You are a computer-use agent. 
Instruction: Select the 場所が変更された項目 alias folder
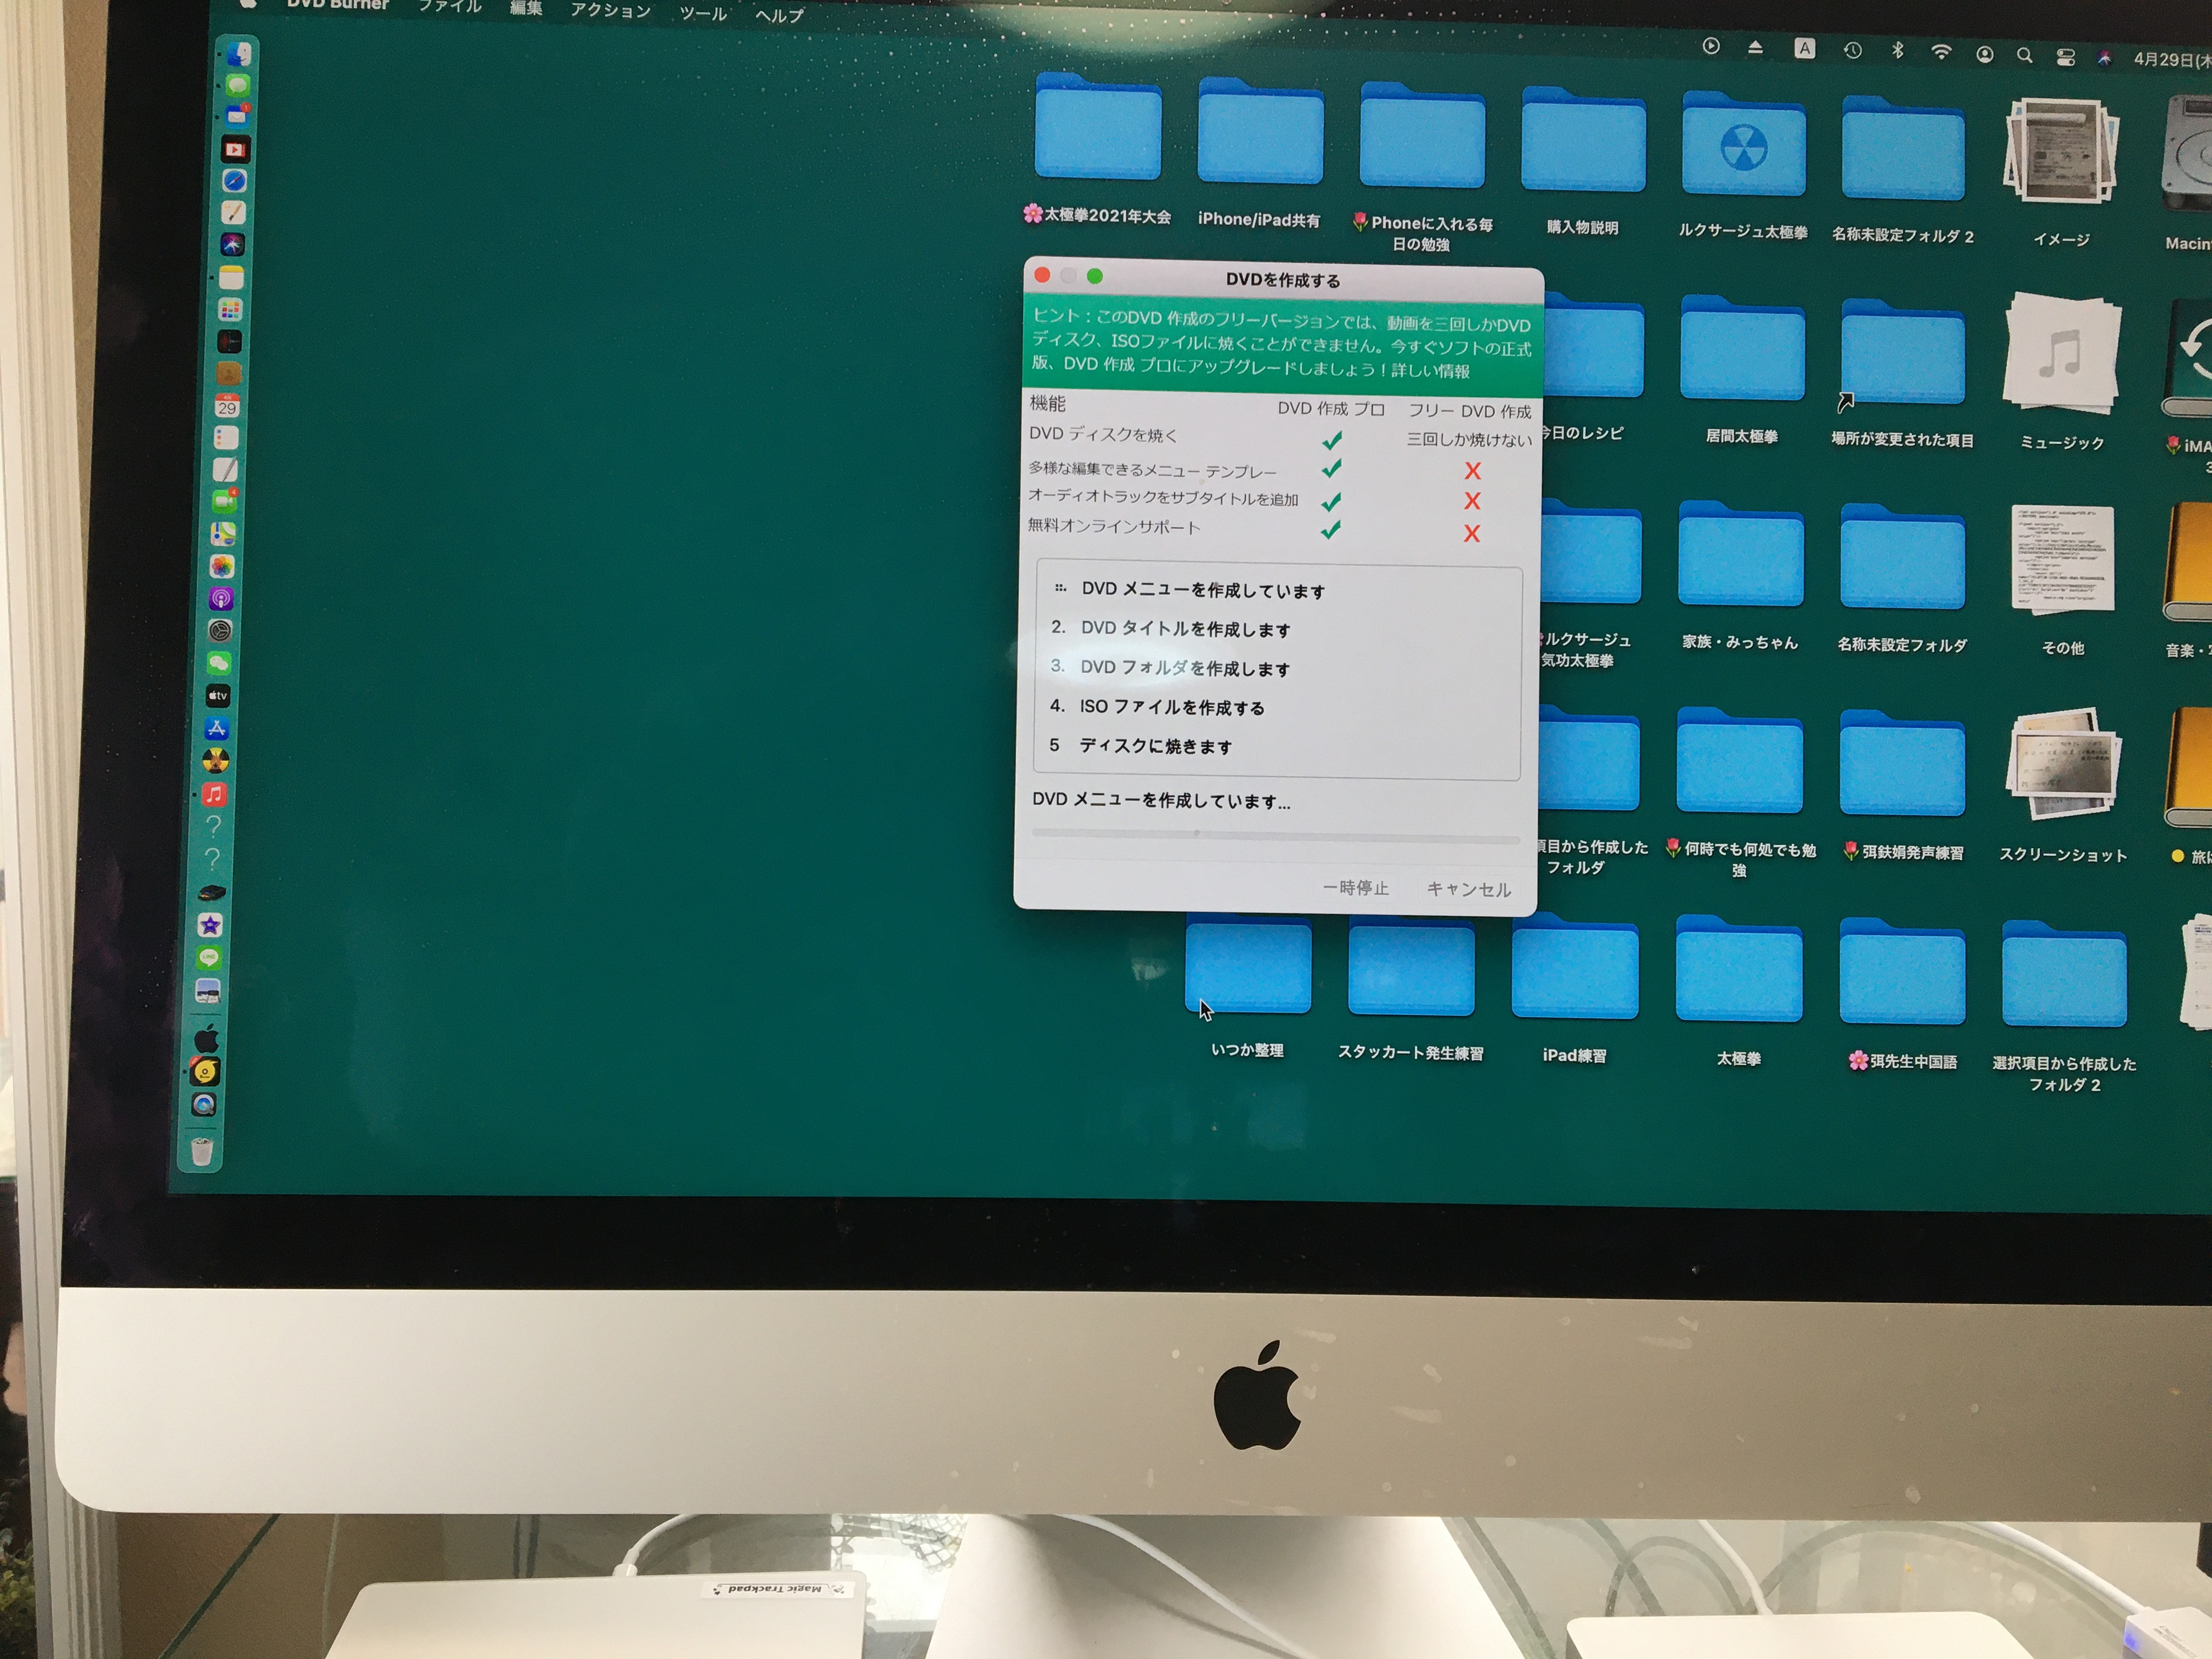coord(1902,352)
